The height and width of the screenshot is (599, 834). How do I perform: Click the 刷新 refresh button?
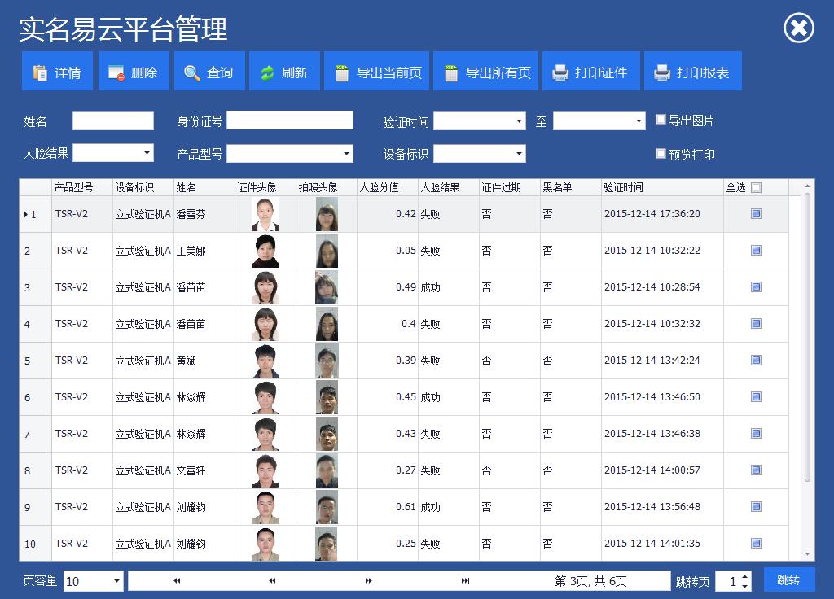[x=284, y=72]
